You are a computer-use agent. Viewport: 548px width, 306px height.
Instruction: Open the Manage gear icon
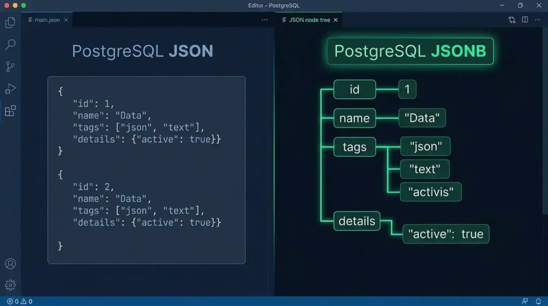[x=10, y=285]
